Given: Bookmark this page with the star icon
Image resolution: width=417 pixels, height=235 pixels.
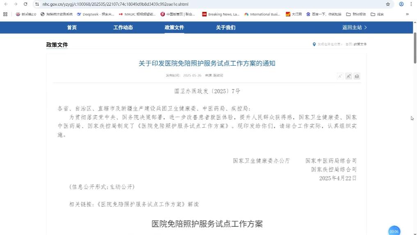Looking at the screenshot, I should (388, 4).
